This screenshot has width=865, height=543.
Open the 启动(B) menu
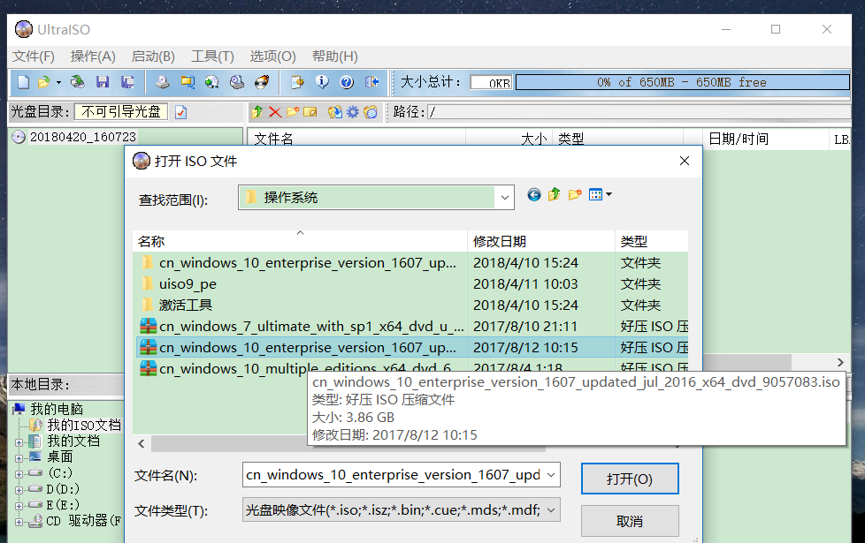pos(153,57)
